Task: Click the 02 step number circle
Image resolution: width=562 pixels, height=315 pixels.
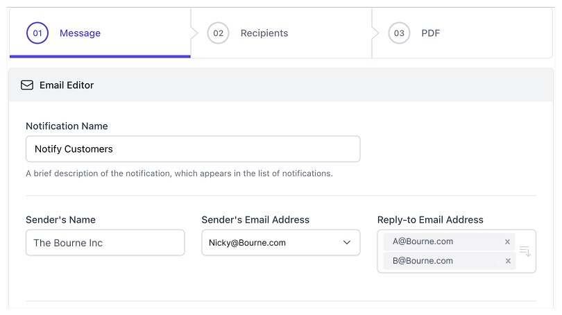Action: click(x=218, y=33)
